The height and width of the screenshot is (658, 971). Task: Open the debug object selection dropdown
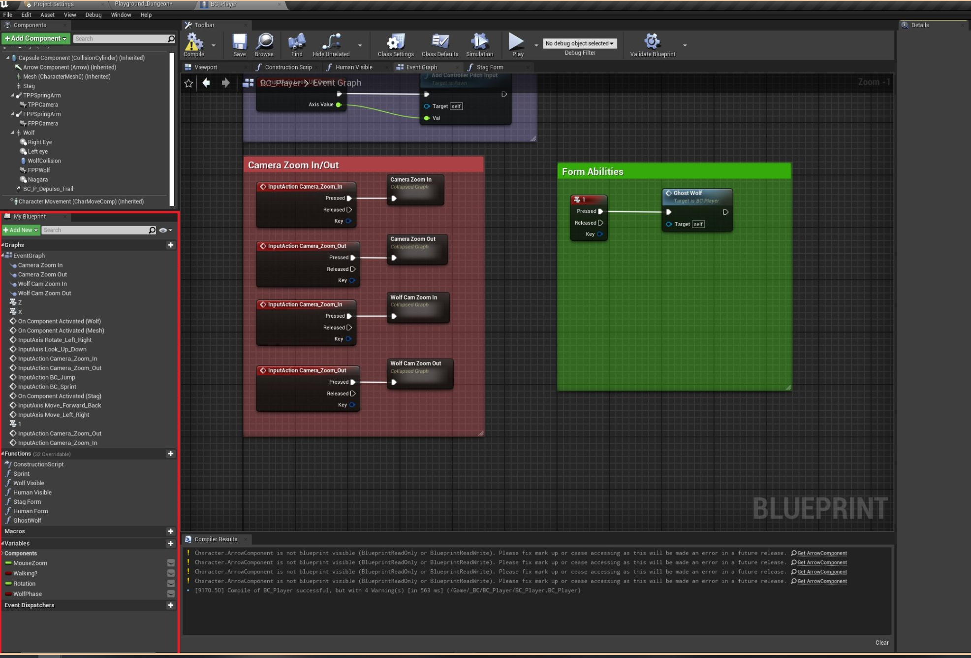click(579, 43)
